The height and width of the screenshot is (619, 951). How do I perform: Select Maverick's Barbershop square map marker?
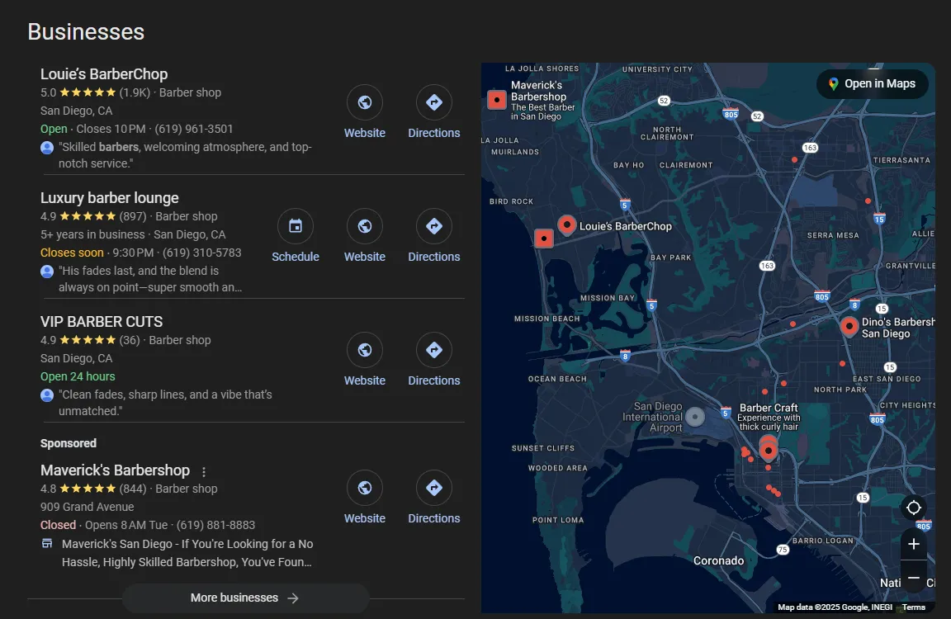point(497,99)
